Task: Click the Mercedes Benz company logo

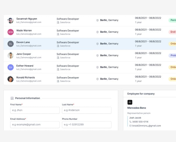Action: pos(130,102)
